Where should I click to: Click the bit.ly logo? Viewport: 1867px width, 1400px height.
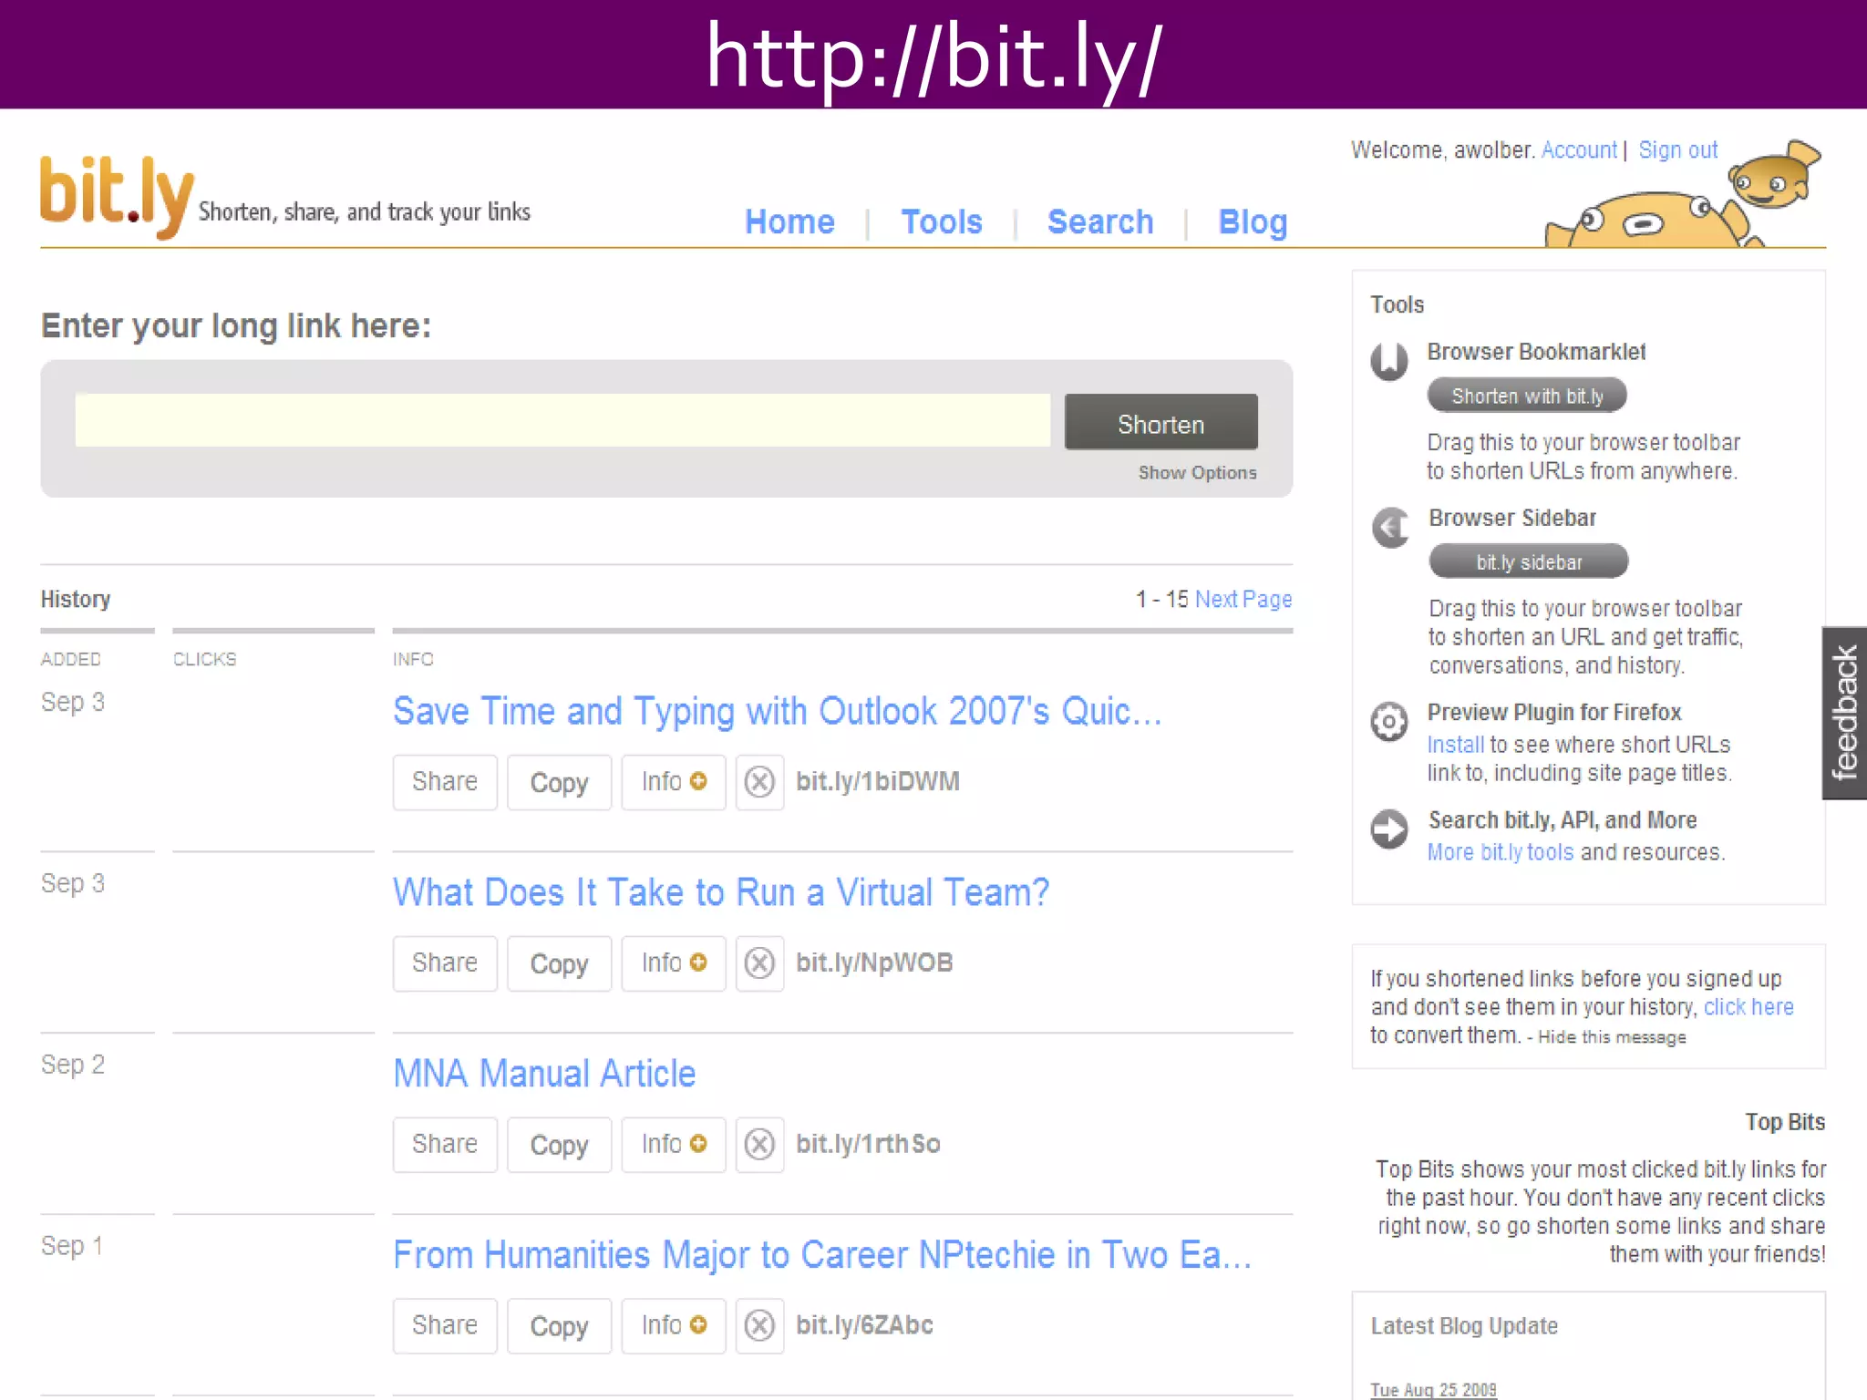tap(117, 195)
